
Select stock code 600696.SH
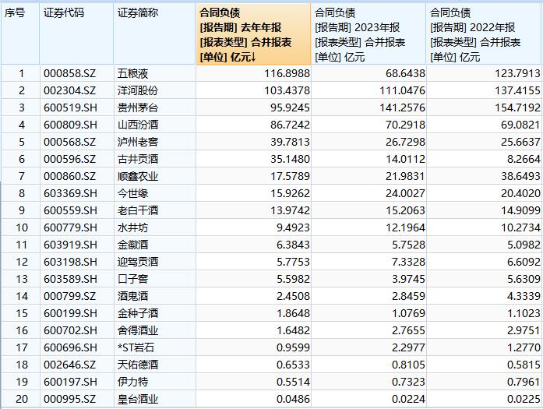pyautogui.click(x=70, y=347)
